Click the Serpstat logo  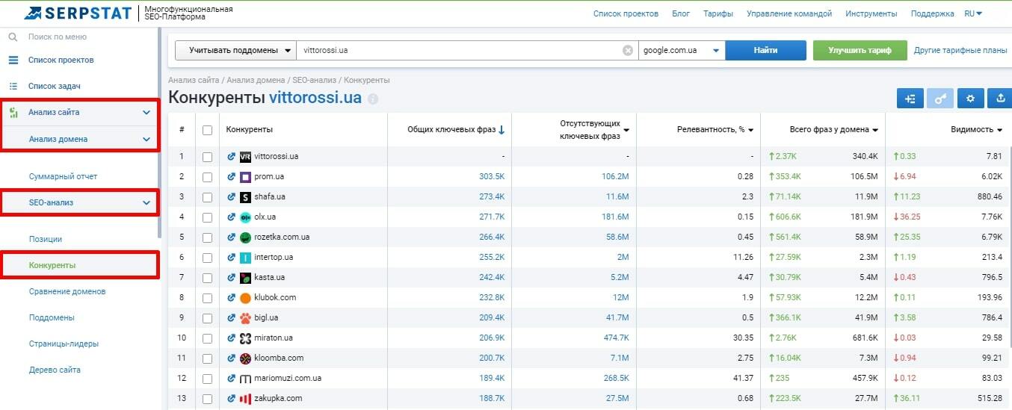(77, 13)
